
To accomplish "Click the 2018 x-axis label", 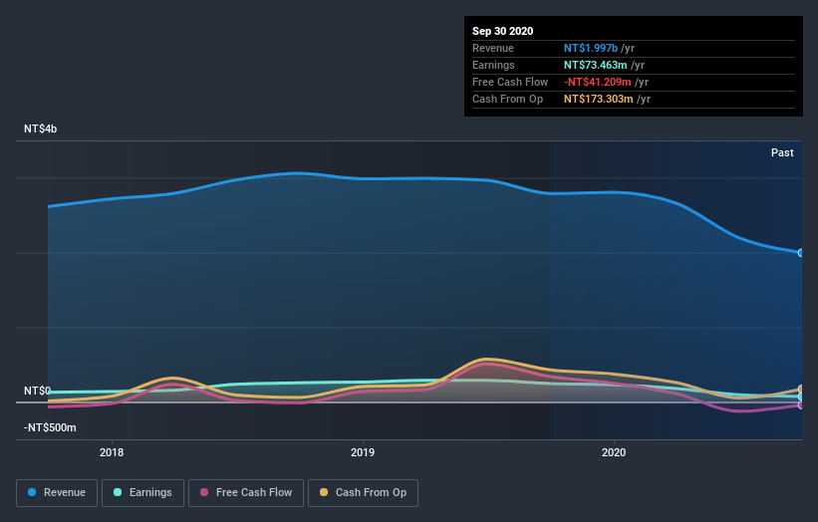I will click(112, 452).
